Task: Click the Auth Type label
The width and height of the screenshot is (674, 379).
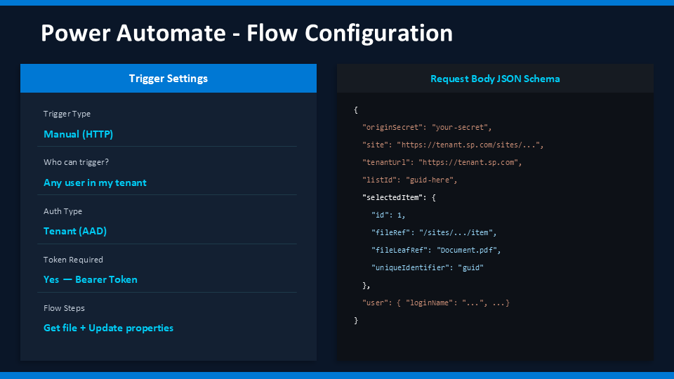Action: [x=63, y=211]
